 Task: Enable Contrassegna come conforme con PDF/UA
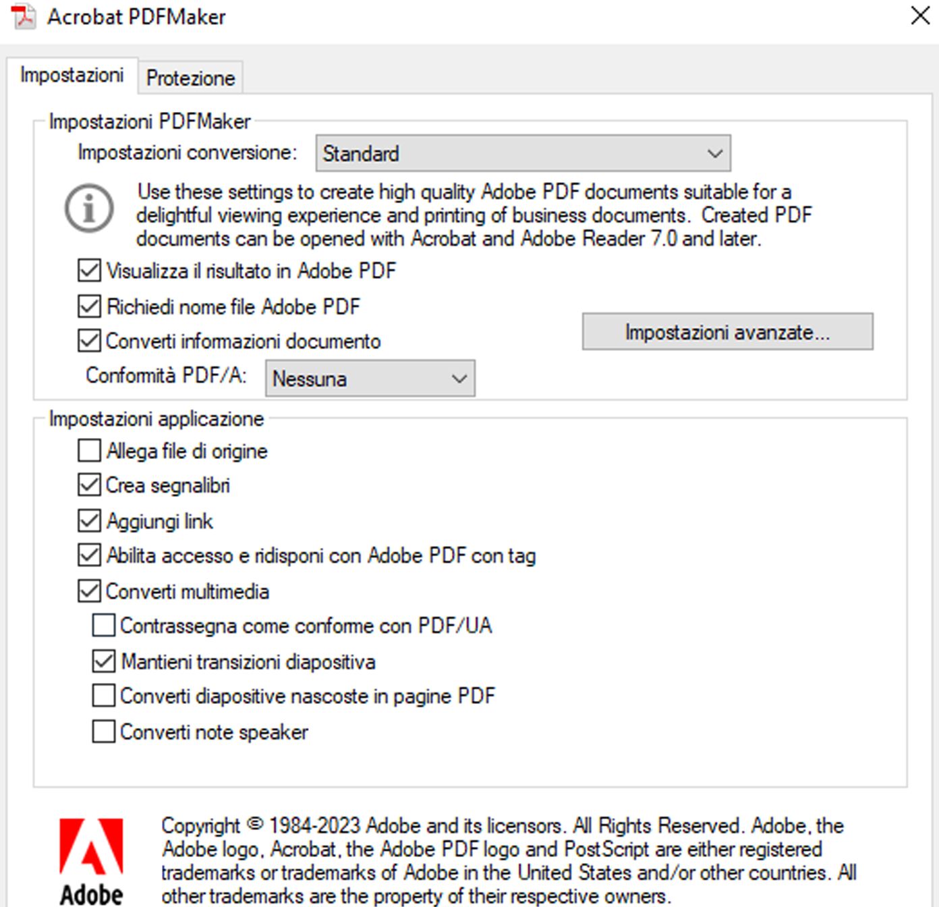pyautogui.click(x=103, y=626)
